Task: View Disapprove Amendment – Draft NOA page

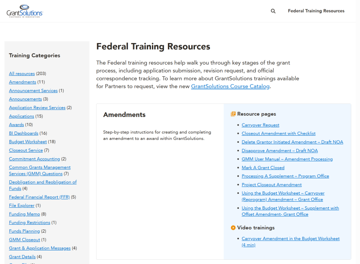Action: (x=279, y=151)
